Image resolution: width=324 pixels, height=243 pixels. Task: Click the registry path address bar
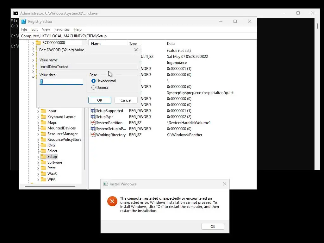pos(138,36)
